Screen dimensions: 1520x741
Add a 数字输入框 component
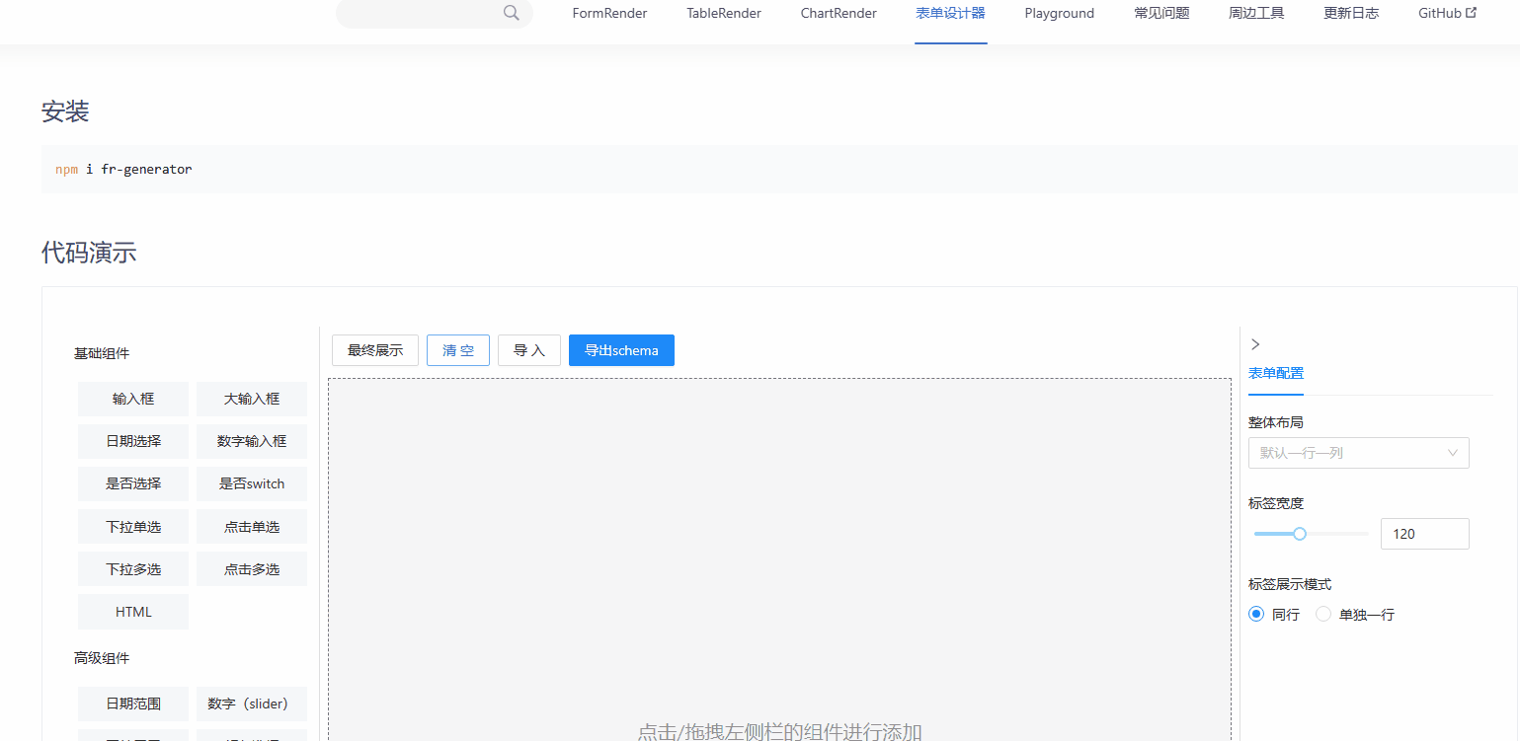[251, 441]
